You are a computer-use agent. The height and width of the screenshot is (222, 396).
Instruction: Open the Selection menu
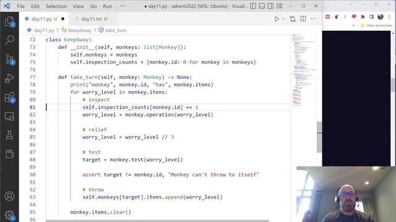[x=56, y=6]
